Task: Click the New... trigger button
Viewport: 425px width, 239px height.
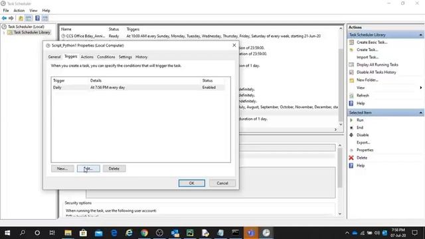Action: coord(62,169)
